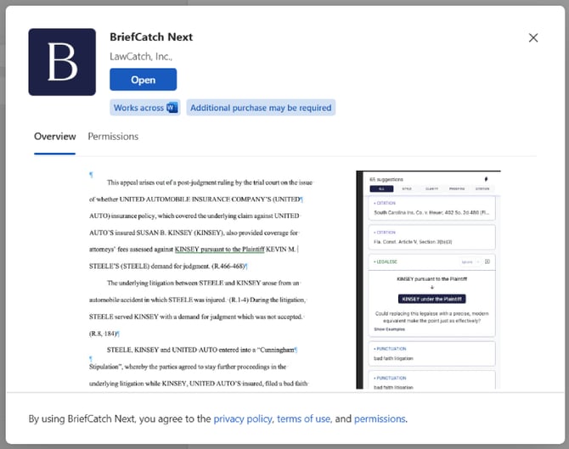Click the BriefCatch B logo icon
This screenshot has width=569, height=449.
pyautogui.click(x=62, y=62)
